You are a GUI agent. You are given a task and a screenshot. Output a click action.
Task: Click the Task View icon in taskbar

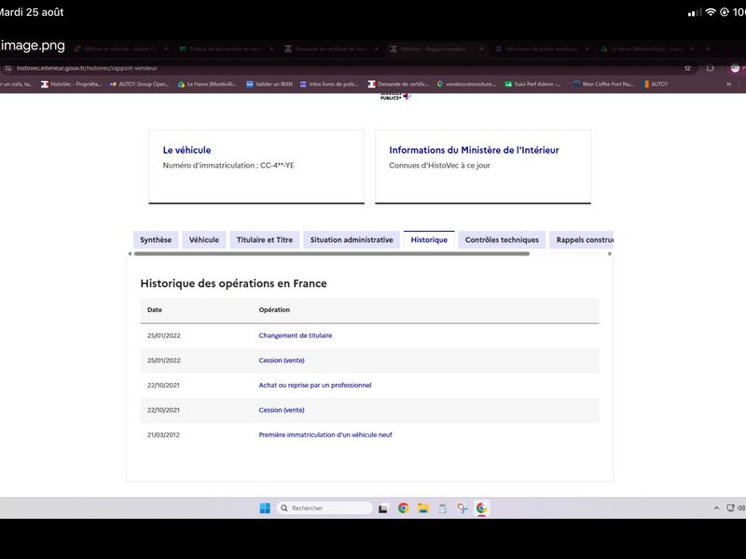click(x=383, y=509)
